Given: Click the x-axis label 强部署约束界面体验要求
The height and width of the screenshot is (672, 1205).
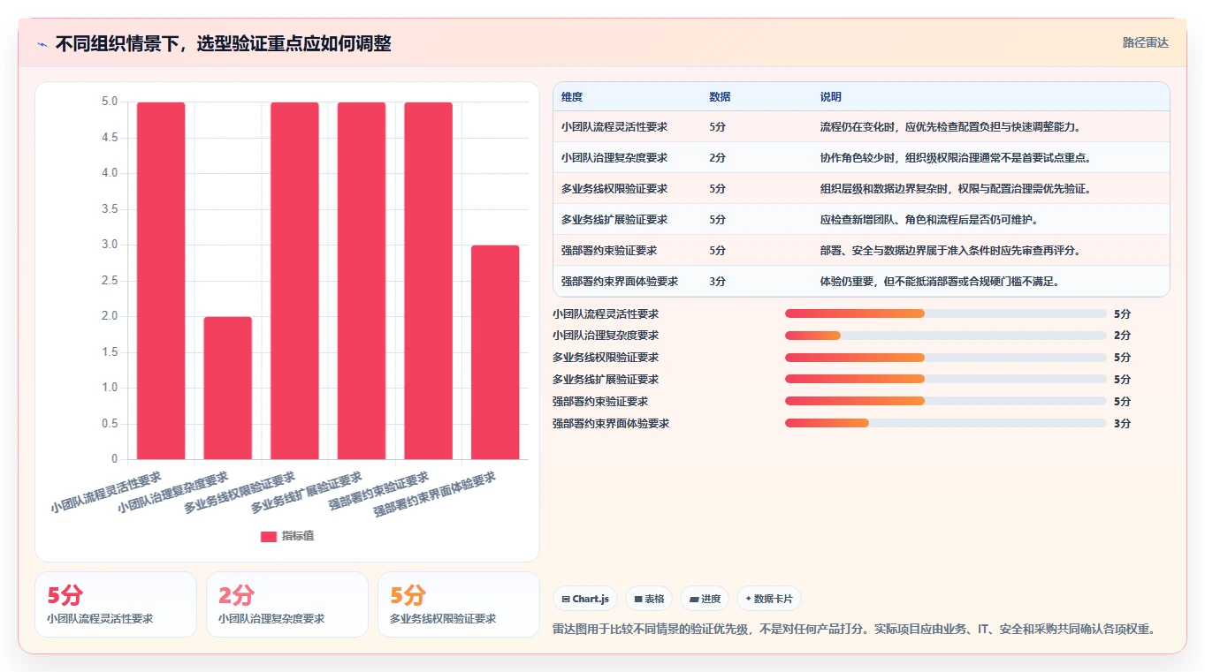Looking at the screenshot, I should 434,495.
